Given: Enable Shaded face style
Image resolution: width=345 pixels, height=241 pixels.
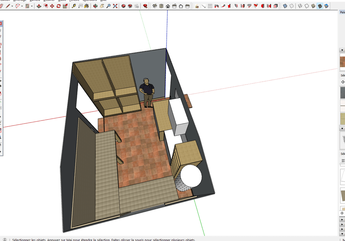Looking at the screenshot, I should 313,6.
